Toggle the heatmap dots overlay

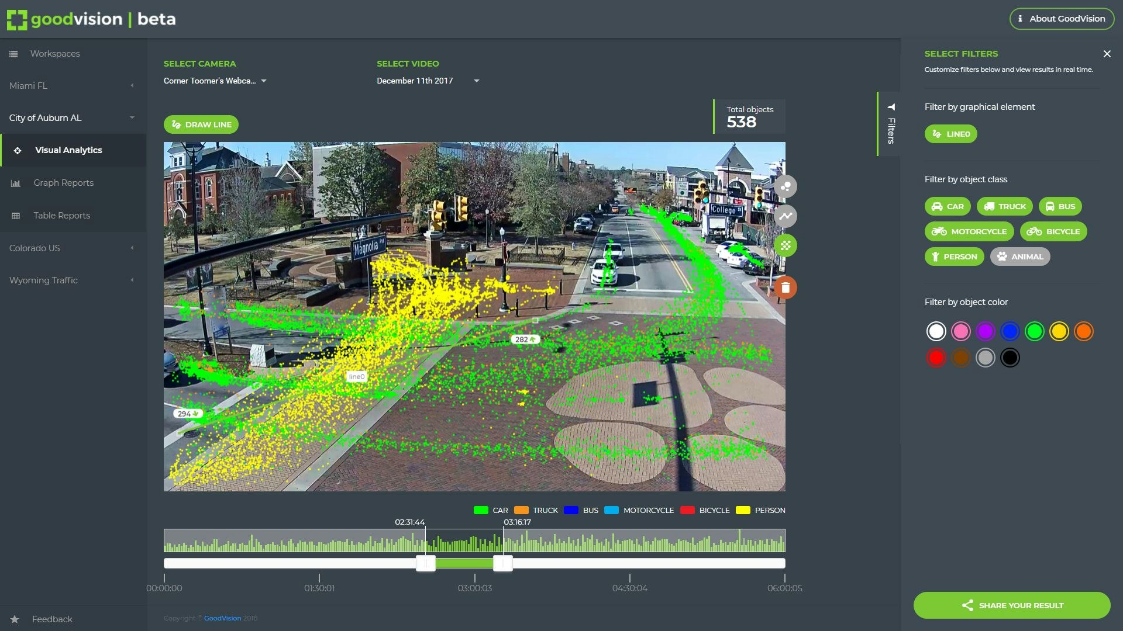pos(786,245)
